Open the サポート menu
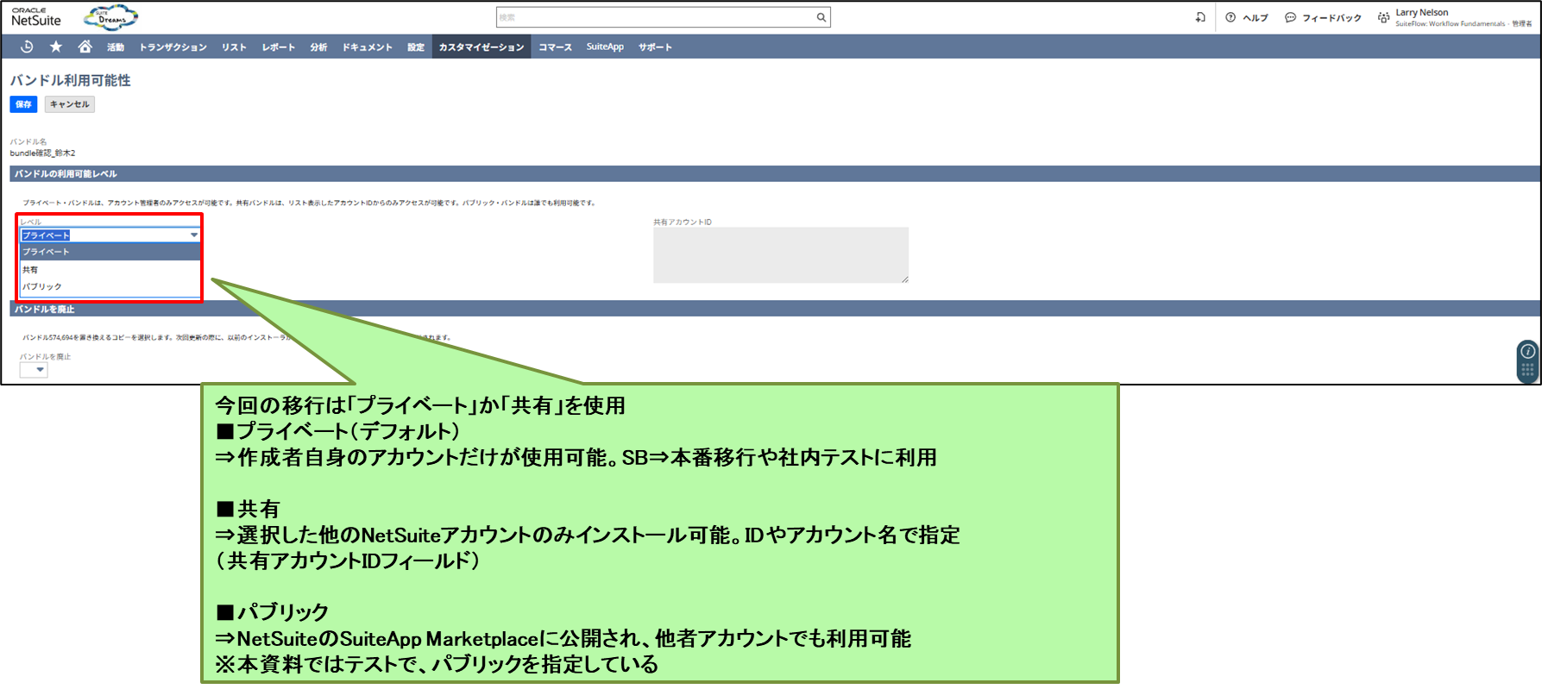This screenshot has height=689, width=1542. coord(655,47)
